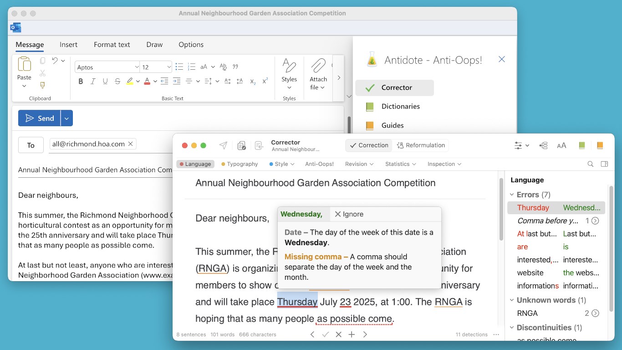Click the document checkmark icon in Antidote
The width and height of the screenshot is (622, 350).
point(242,145)
